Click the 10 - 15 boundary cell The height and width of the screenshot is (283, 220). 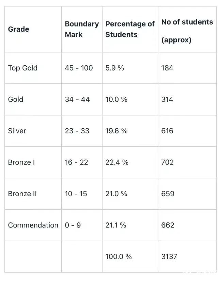(x=76, y=194)
